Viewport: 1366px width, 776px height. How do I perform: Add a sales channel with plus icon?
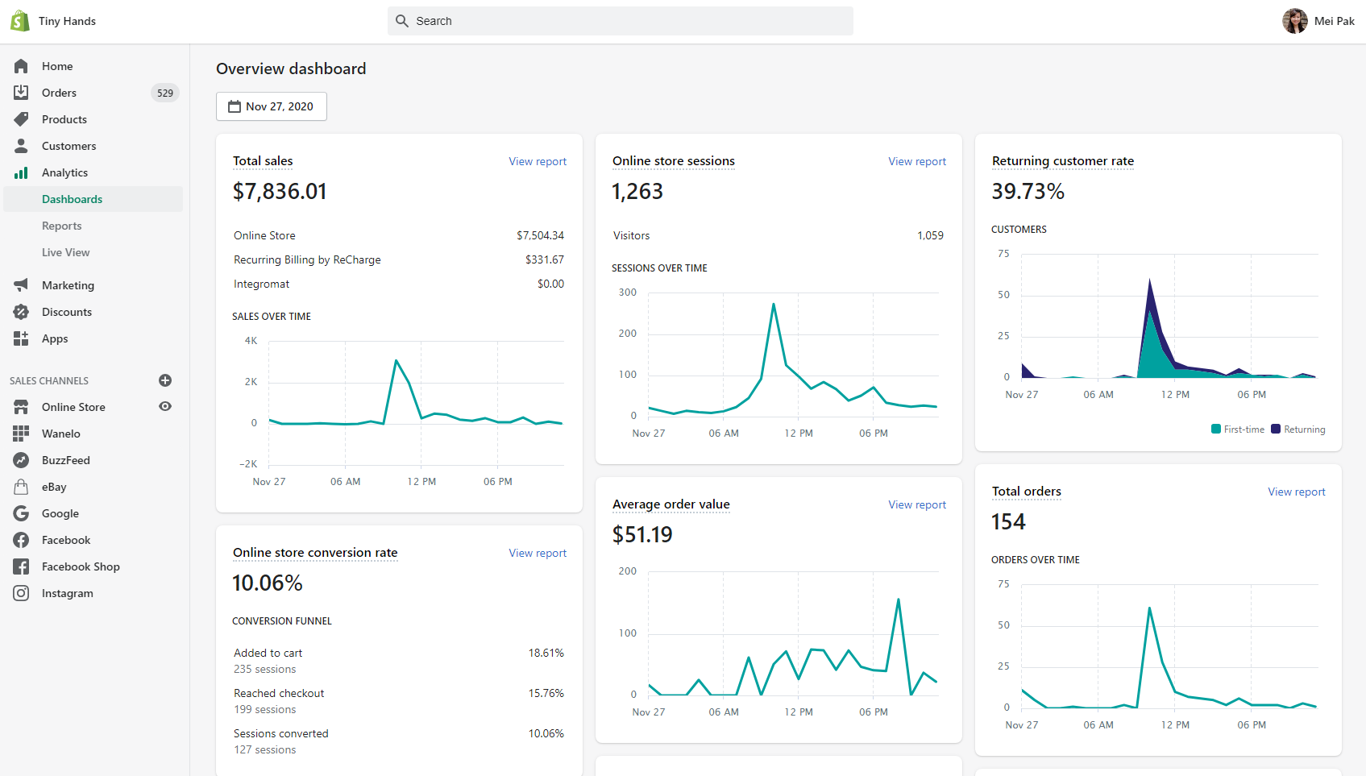click(x=165, y=380)
